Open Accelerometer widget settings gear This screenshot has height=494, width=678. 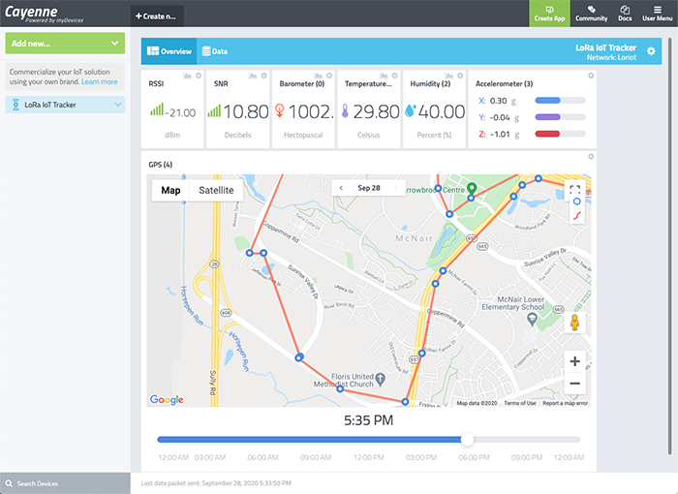coord(591,76)
